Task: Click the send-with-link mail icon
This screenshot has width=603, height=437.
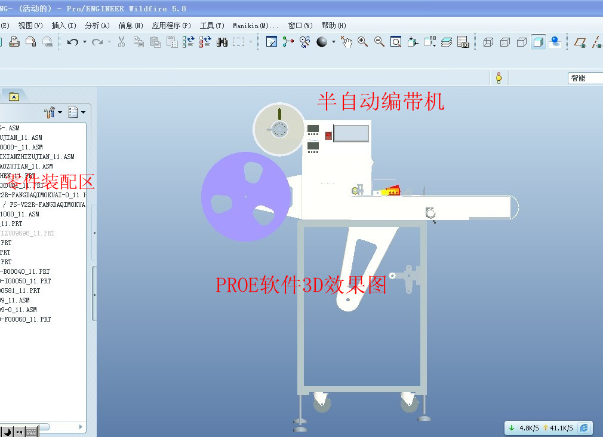Action: click(47, 42)
